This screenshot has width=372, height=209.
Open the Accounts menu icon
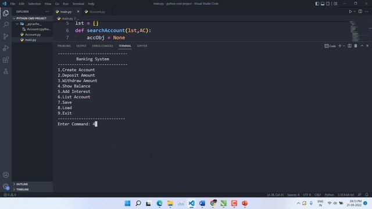tap(6, 175)
